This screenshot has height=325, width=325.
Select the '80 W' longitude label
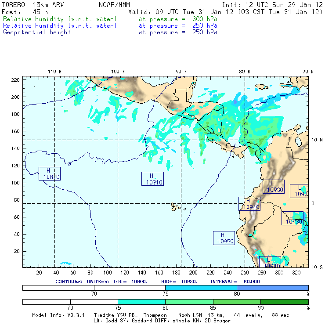tap(245, 72)
